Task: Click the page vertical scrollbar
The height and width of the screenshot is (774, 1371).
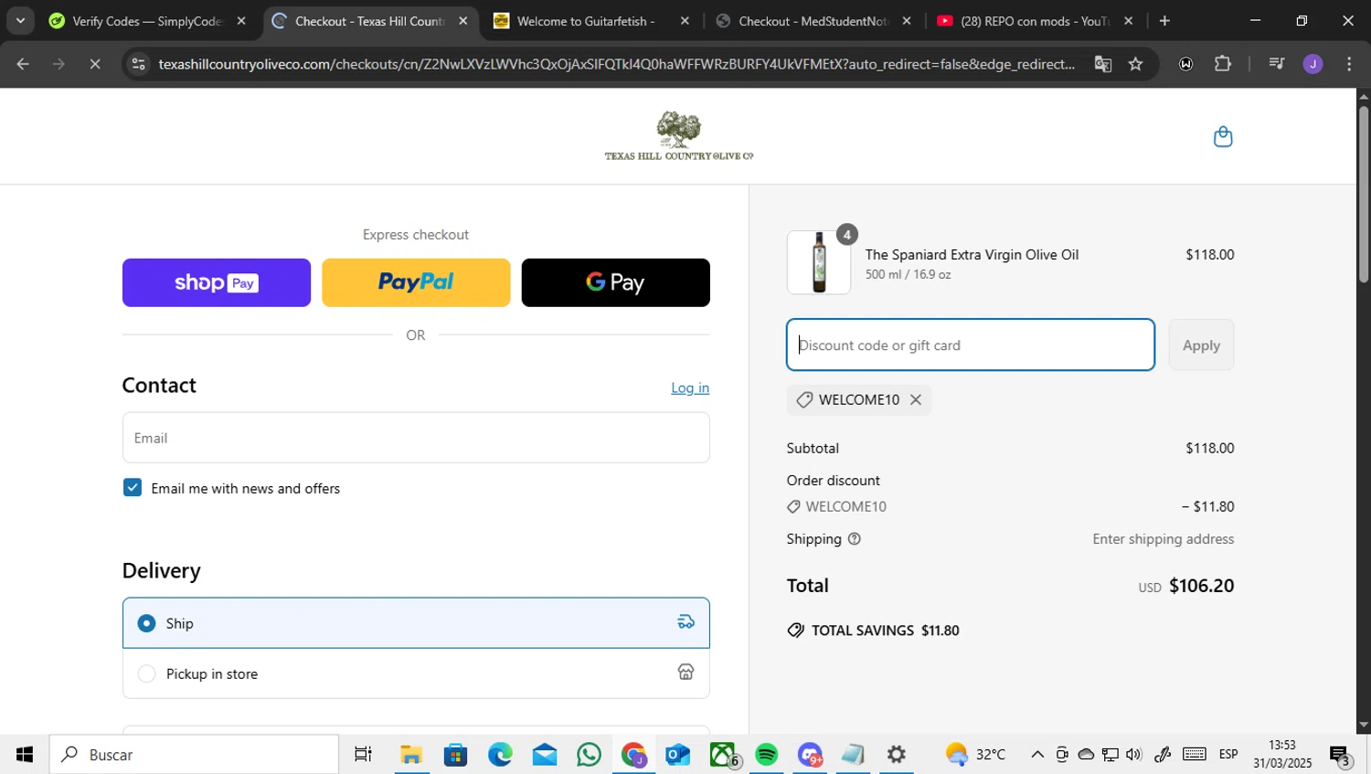Action: [1364, 195]
